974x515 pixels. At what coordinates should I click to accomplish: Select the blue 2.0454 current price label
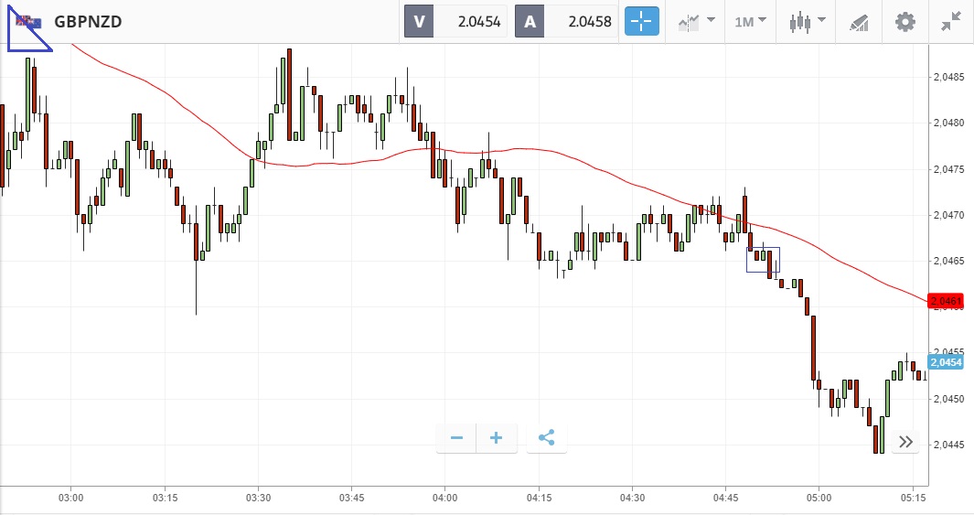pyautogui.click(x=946, y=362)
